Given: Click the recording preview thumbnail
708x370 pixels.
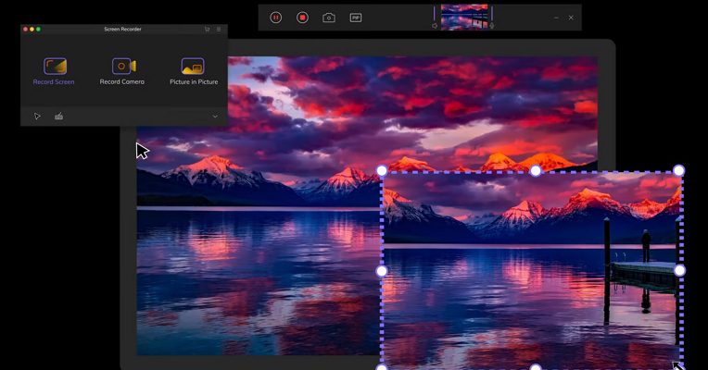Looking at the screenshot, I should point(462,17).
